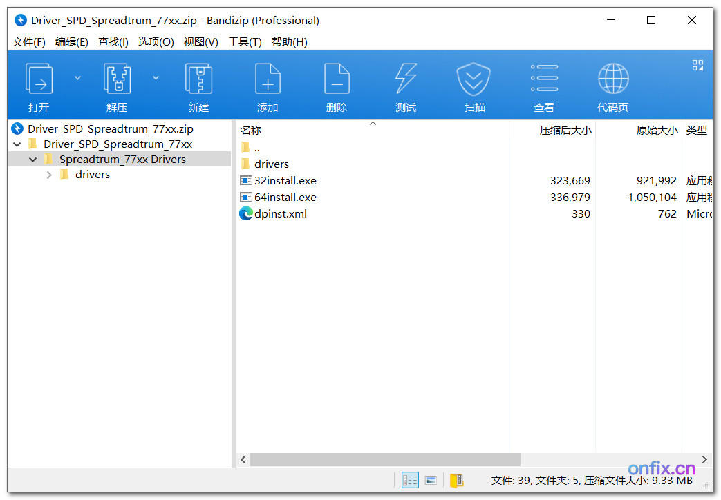Click the Test (测试) archive icon
Image resolution: width=721 pixels, height=500 pixels.
click(x=406, y=79)
